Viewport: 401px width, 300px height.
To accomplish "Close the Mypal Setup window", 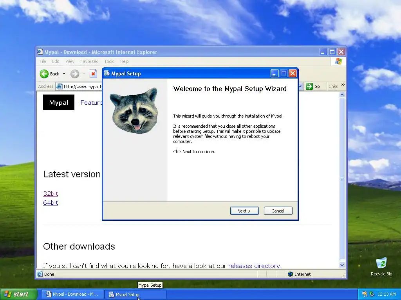I will (293, 73).
